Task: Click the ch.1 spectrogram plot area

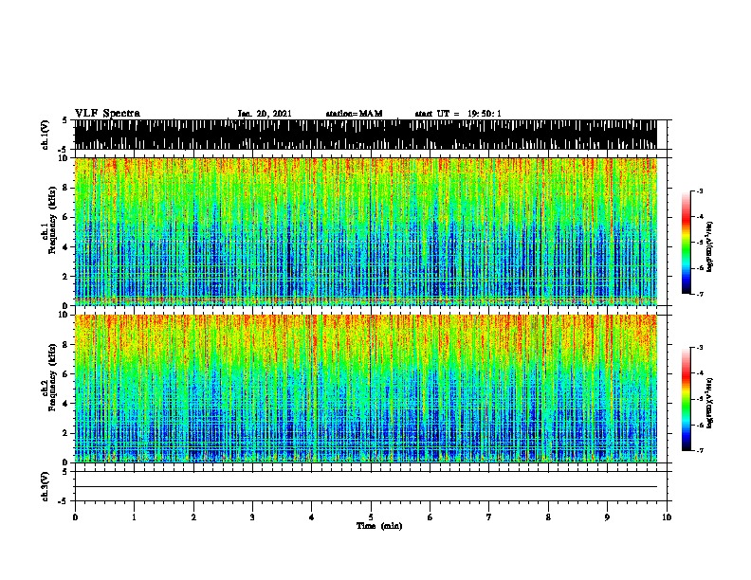Action: [x=365, y=231]
